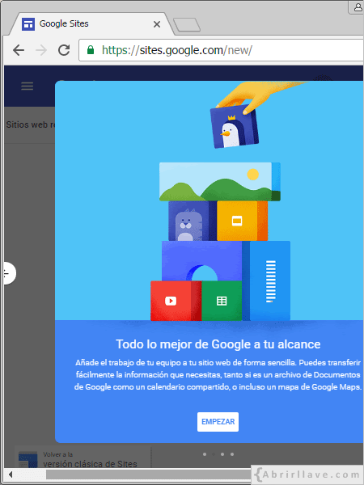Viewport: 364px width, 485px height.
Task: Click the EMPEZAR button
Action: [x=218, y=422]
